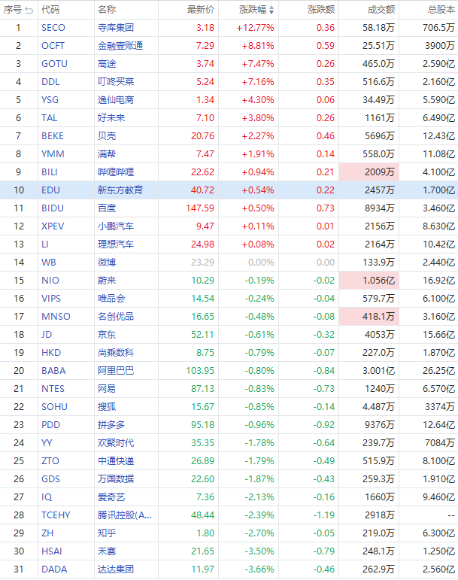
Task: Open stock code IQ
Action: tap(47, 497)
